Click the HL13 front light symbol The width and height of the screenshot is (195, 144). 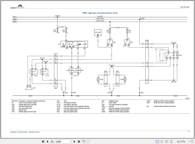[34, 72]
